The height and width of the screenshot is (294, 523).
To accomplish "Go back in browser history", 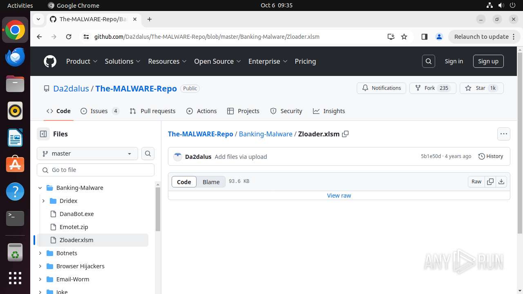I will pos(39,37).
